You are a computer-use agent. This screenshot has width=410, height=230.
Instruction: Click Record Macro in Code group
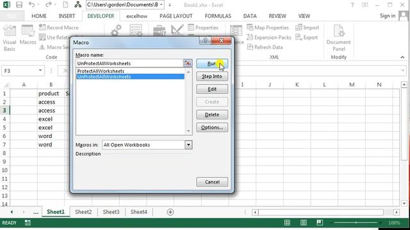[59, 27]
